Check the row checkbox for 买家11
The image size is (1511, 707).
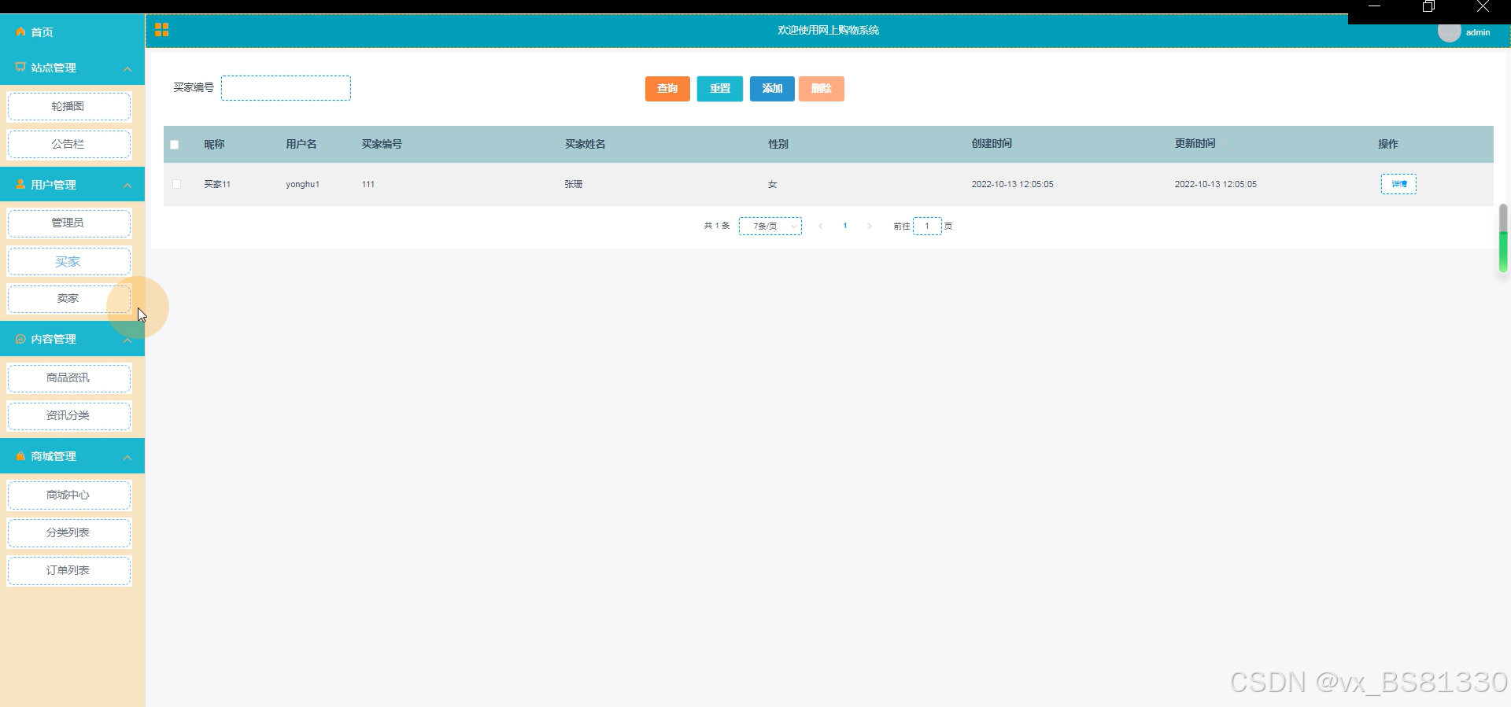(176, 184)
